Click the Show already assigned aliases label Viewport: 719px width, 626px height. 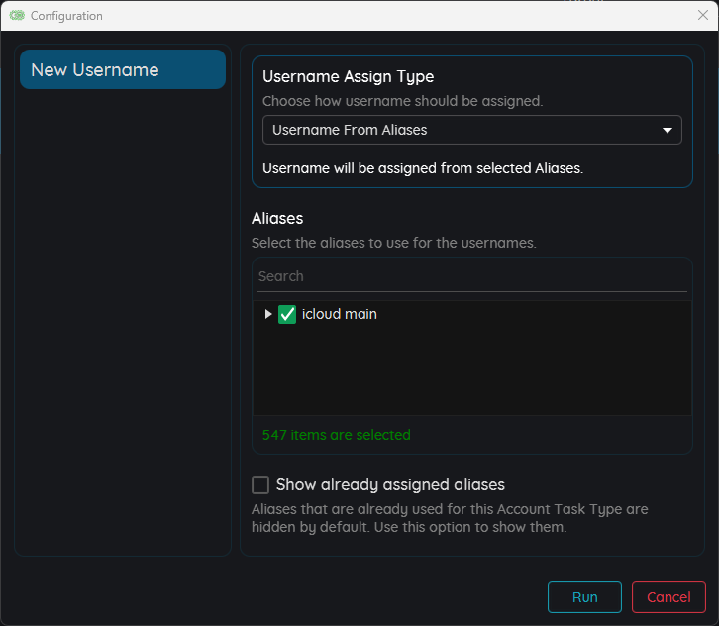coord(390,485)
